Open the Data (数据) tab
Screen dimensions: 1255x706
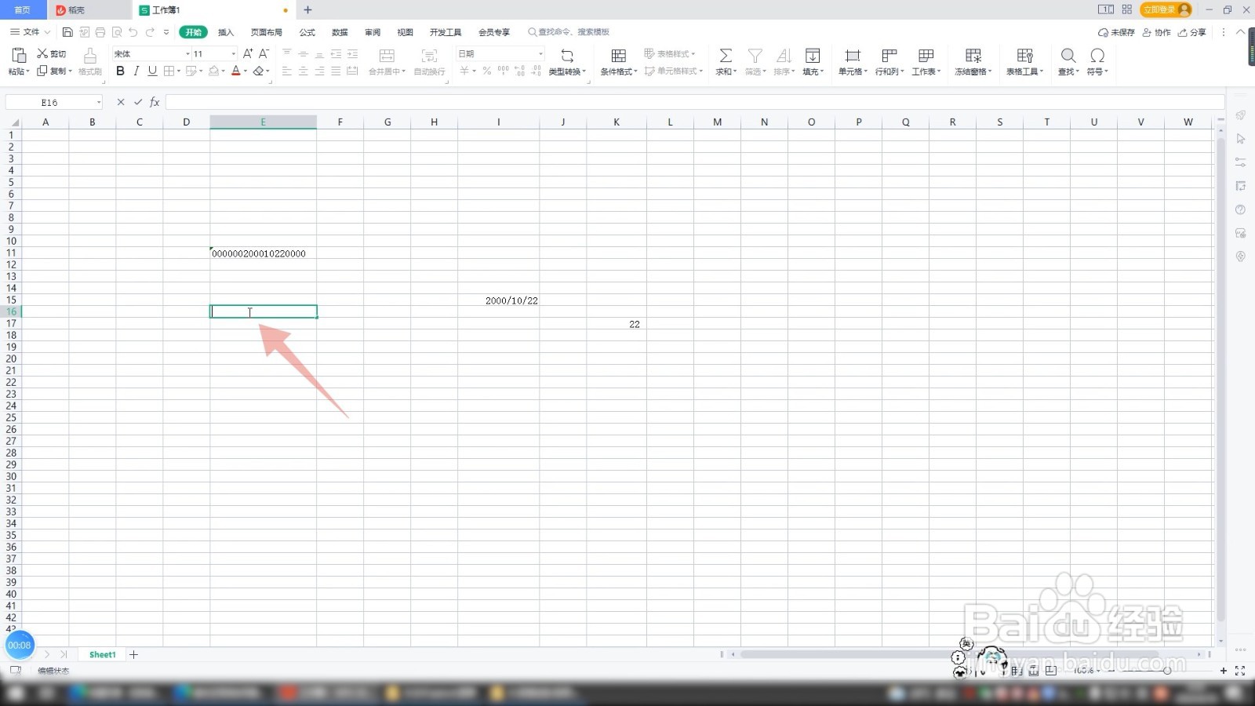340,32
